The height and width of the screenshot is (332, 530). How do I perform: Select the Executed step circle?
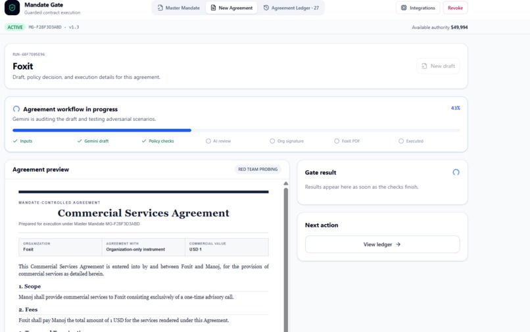click(x=401, y=141)
